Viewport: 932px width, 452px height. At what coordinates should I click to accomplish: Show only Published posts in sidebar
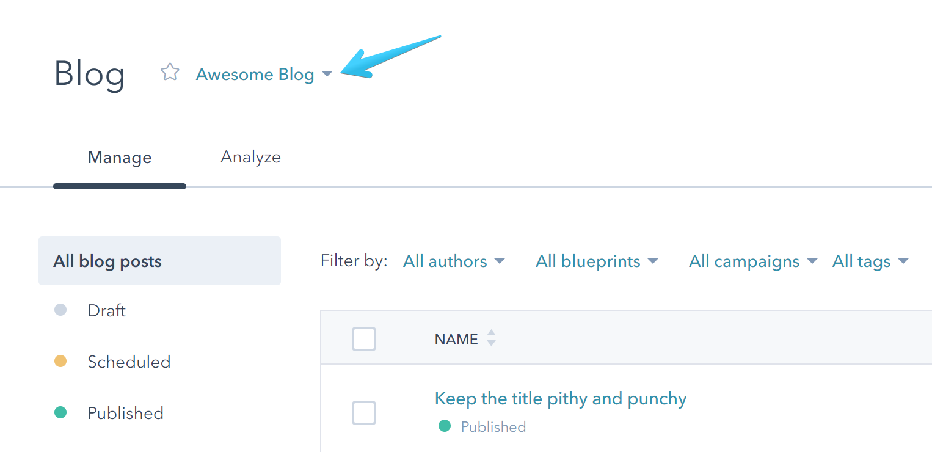click(x=125, y=413)
